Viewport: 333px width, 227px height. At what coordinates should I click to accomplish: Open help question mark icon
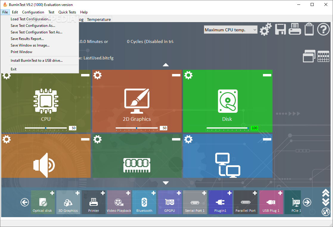pyautogui.click(x=323, y=29)
